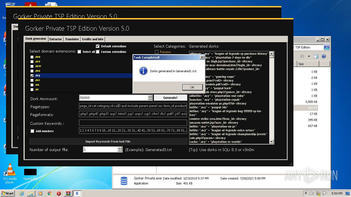
Task: Click the Pageformats text field
Action: (133, 114)
